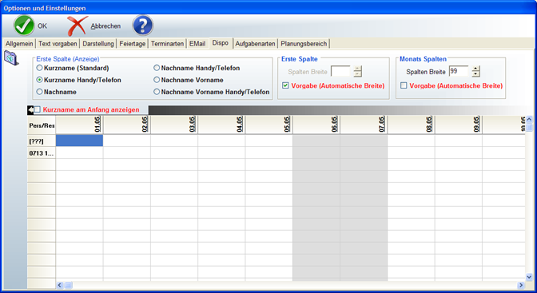Click the gradient bar above the grid
The height and width of the screenshot is (293, 537).
[339, 110]
